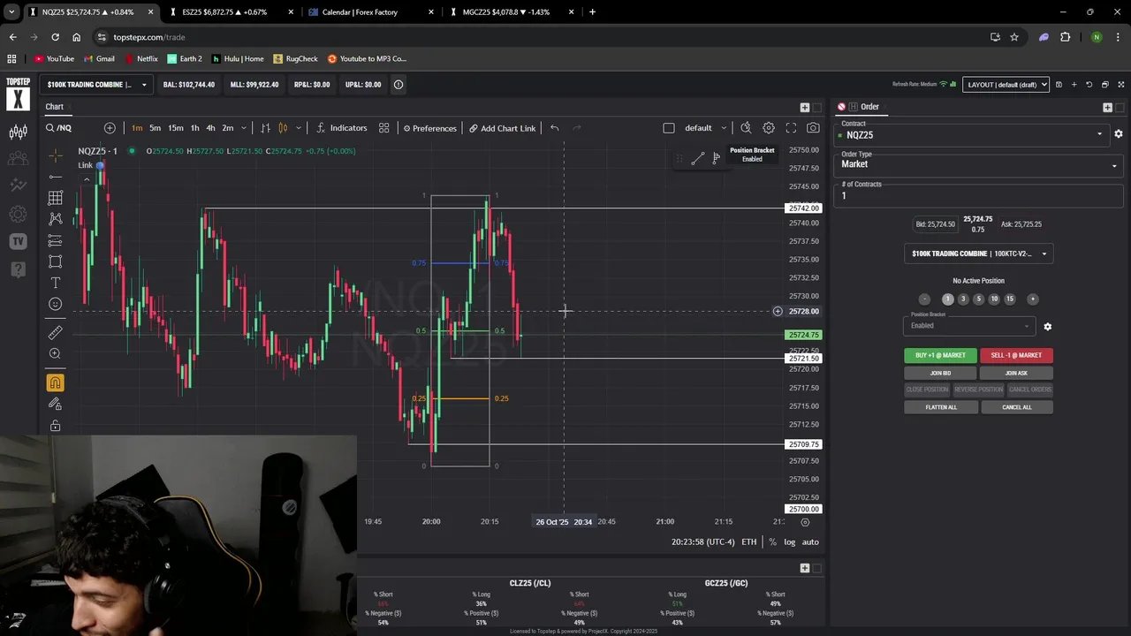Open indicator templates grid icon
1131x636 pixels.
click(383, 128)
